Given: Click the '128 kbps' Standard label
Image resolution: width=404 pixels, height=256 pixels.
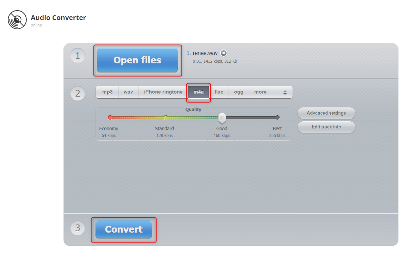Looking at the screenshot, I should pos(164,136).
